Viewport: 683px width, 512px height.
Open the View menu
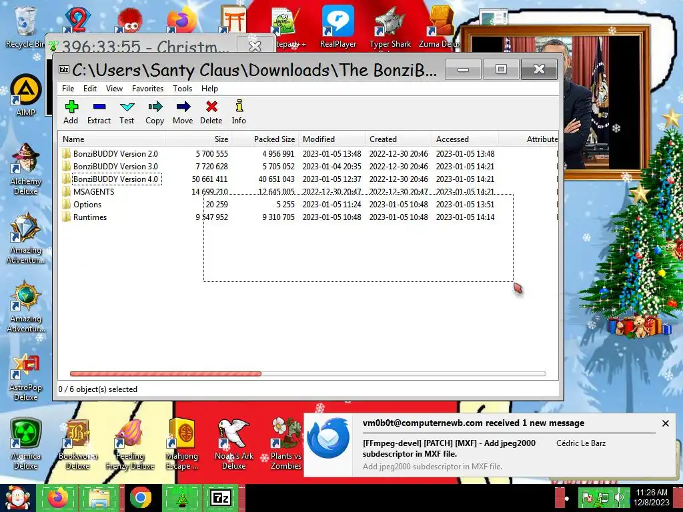tap(114, 89)
